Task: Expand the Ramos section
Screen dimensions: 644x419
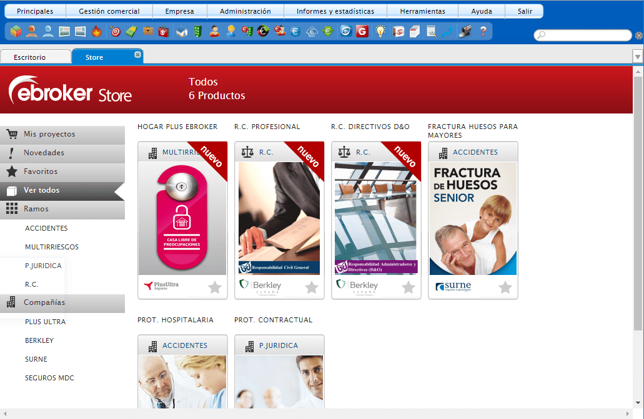Action: tap(62, 209)
